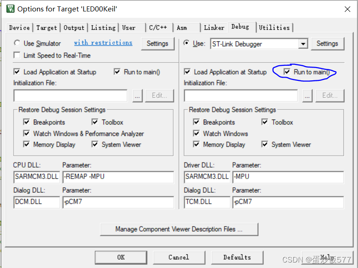Image resolution: width=358 pixels, height=268 pixels.
Task: Close the Options for Target dialog
Action: pyautogui.click(x=347, y=9)
